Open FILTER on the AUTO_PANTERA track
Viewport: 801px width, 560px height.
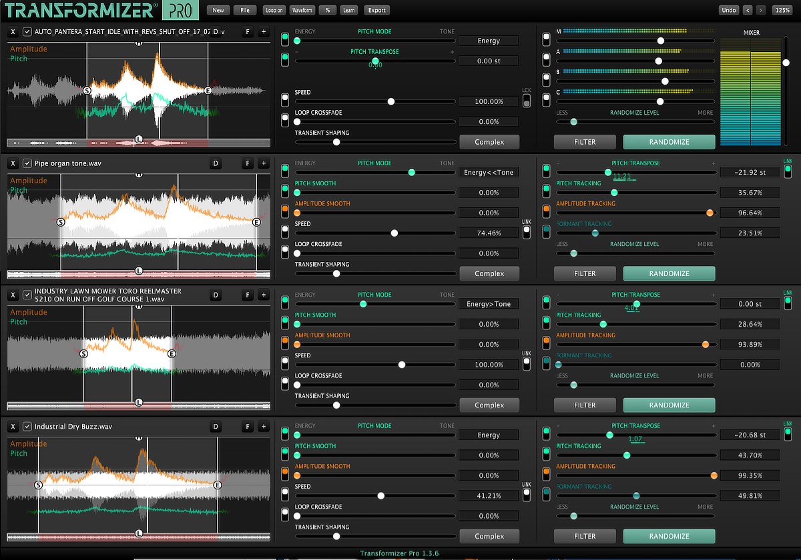pyautogui.click(x=585, y=142)
